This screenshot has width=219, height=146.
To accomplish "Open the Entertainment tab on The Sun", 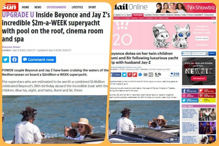I will (x=56, y=7).
